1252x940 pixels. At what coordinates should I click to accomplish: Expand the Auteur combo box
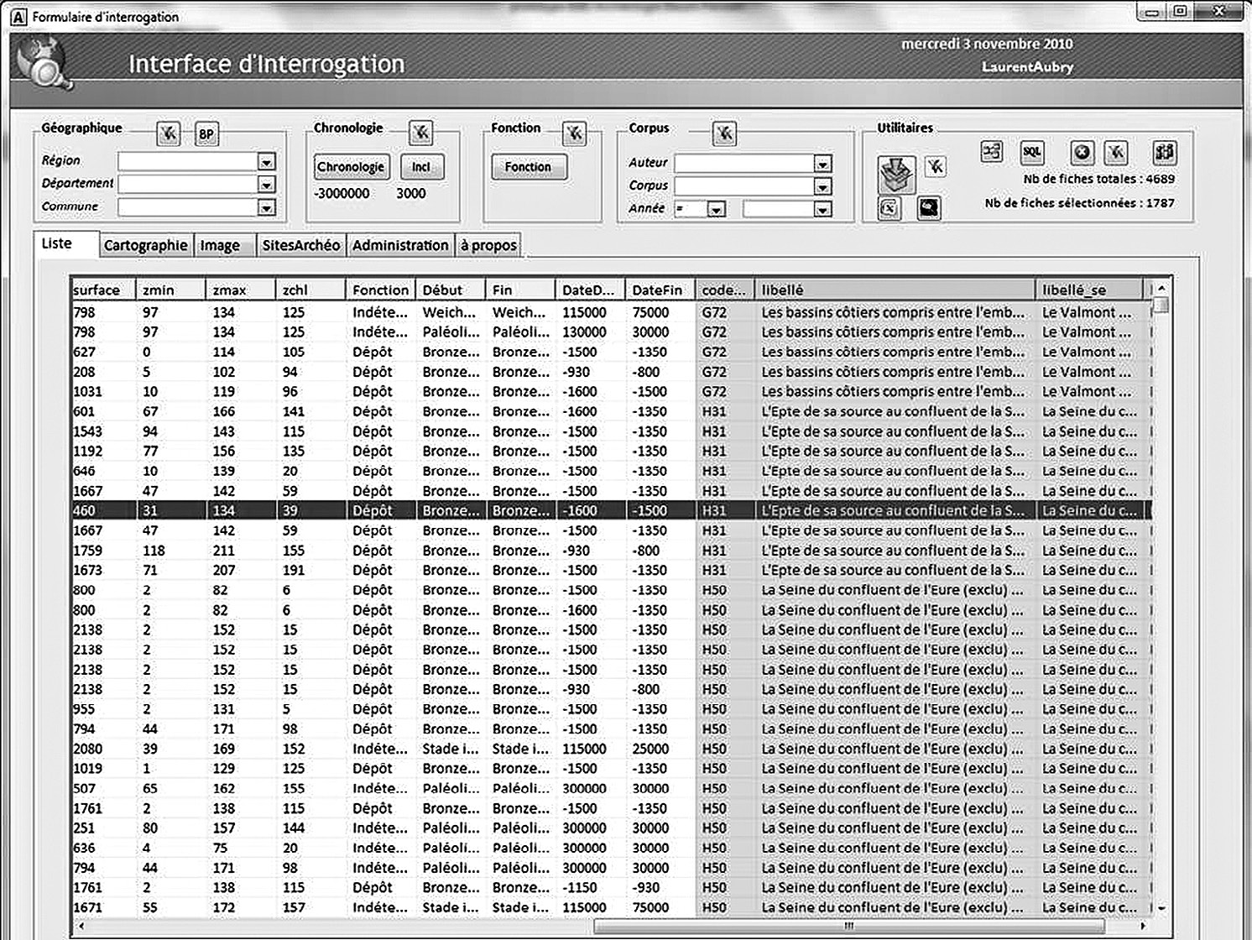pyautogui.click(x=822, y=164)
